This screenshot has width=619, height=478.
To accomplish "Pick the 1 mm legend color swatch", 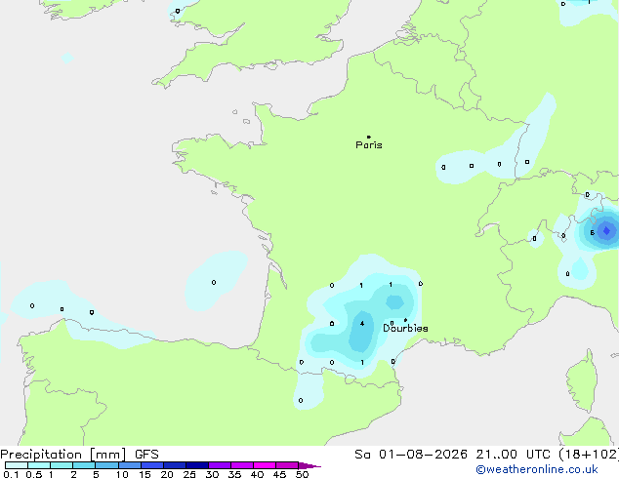I will (62, 465).
